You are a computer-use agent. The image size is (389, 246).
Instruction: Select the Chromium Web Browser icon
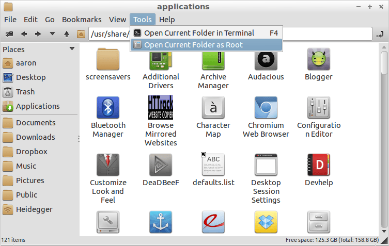(266, 107)
